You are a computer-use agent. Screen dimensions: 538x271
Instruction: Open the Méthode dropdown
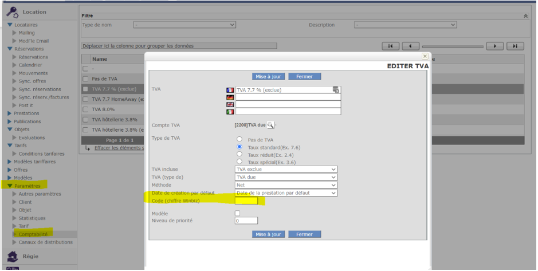coord(286,185)
